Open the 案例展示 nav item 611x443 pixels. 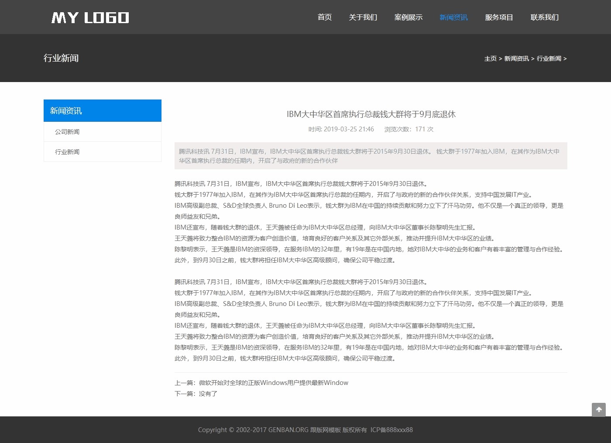408,17
